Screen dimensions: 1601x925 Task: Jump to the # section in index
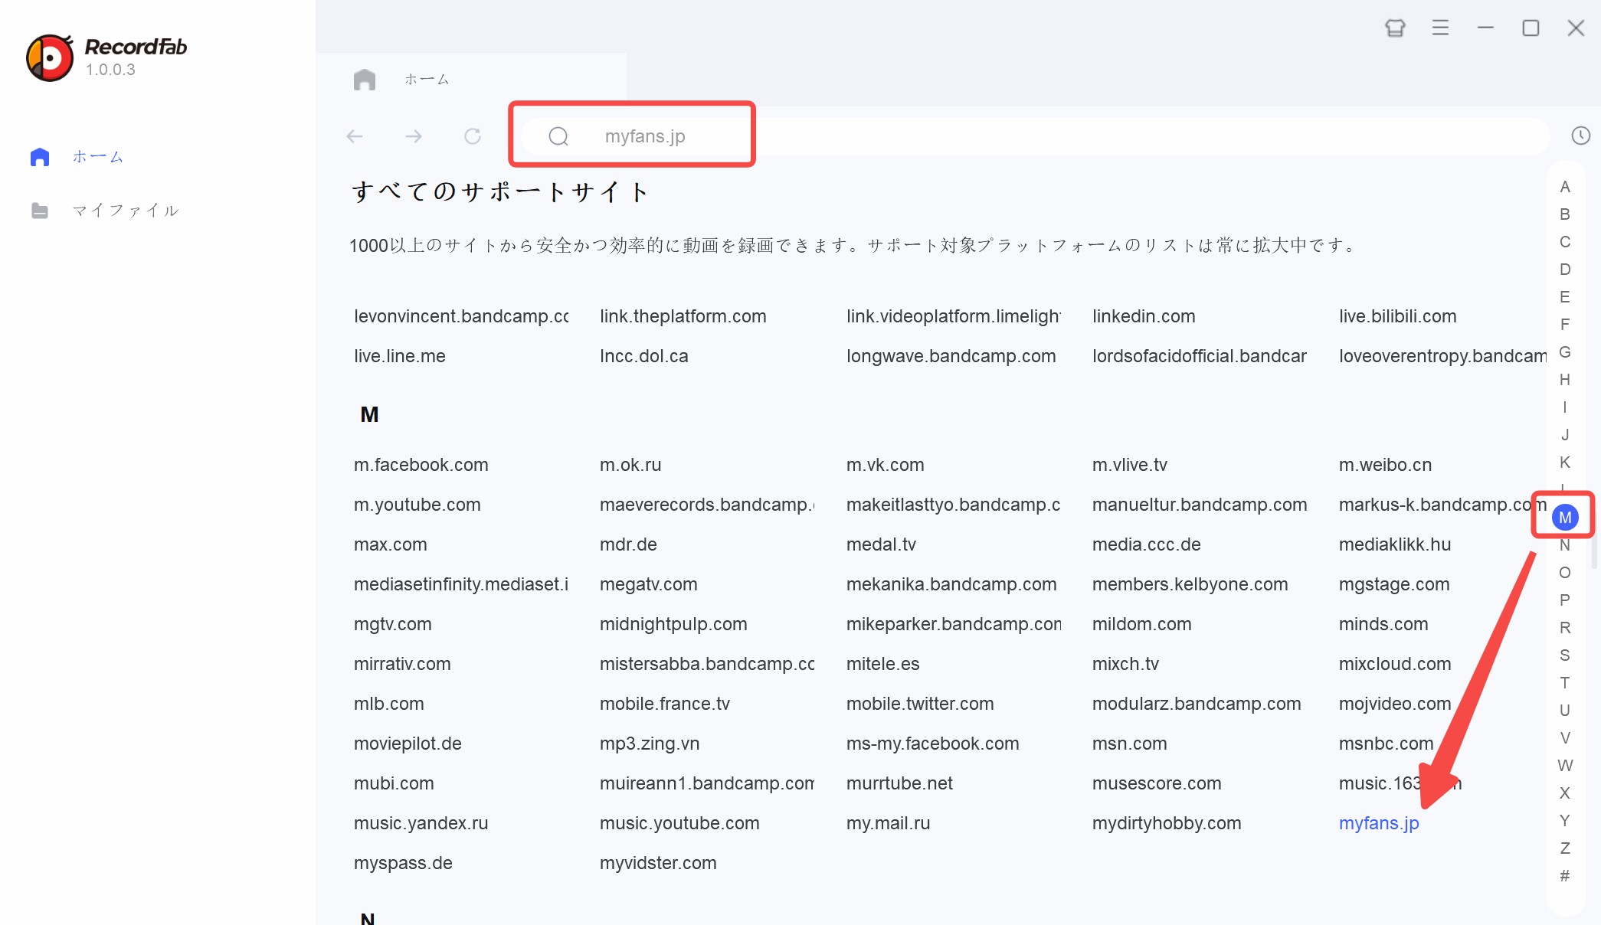[x=1565, y=876]
